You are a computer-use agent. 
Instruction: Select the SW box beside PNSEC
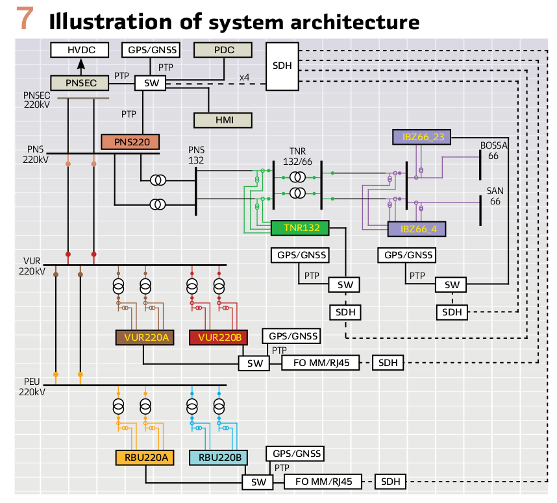coord(150,83)
